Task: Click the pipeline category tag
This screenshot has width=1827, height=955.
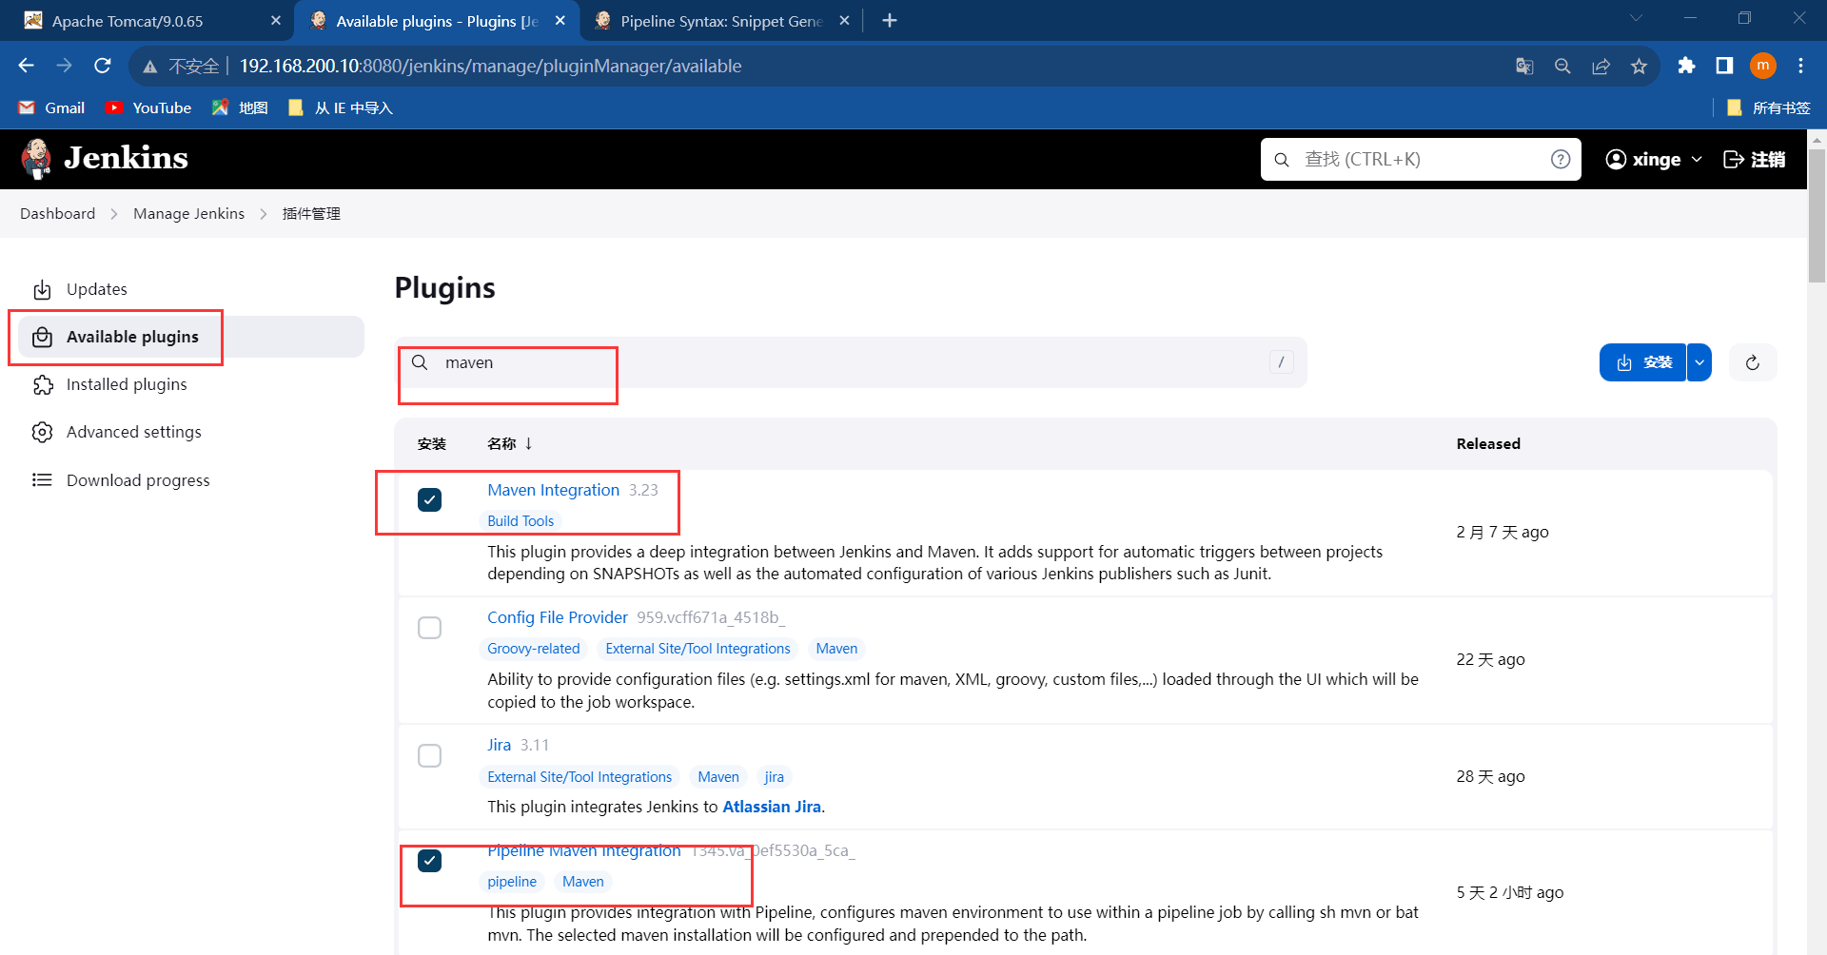Action: click(512, 882)
